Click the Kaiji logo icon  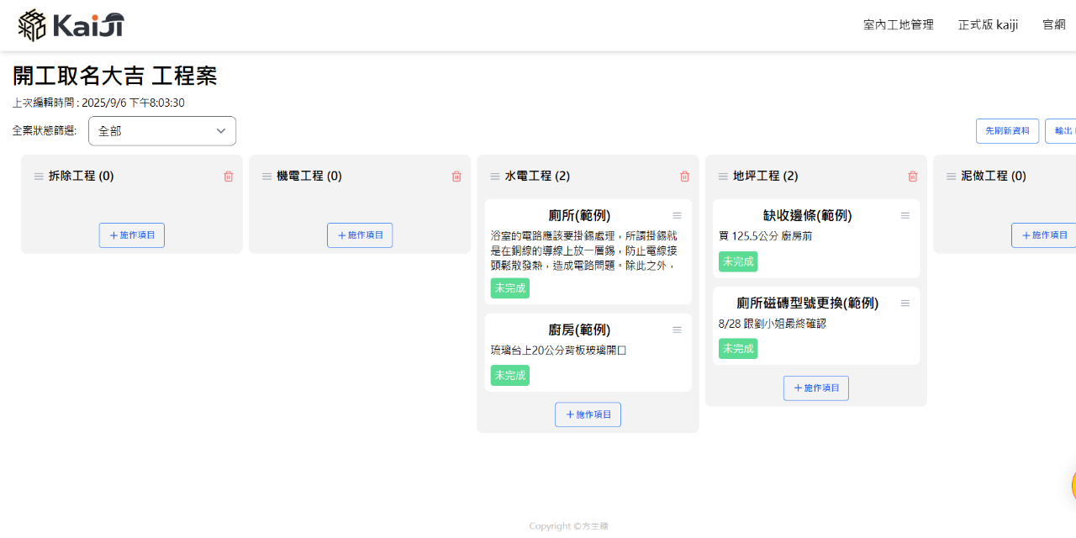click(x=34, y=24)
